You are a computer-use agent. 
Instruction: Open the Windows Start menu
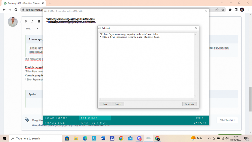tap(4, 138)
